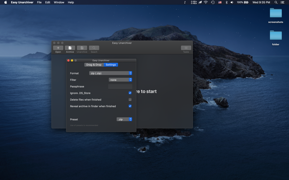Click the Reveal archive in finder label
This screenshot has width=289, height=180.
[x=93, y=106]
